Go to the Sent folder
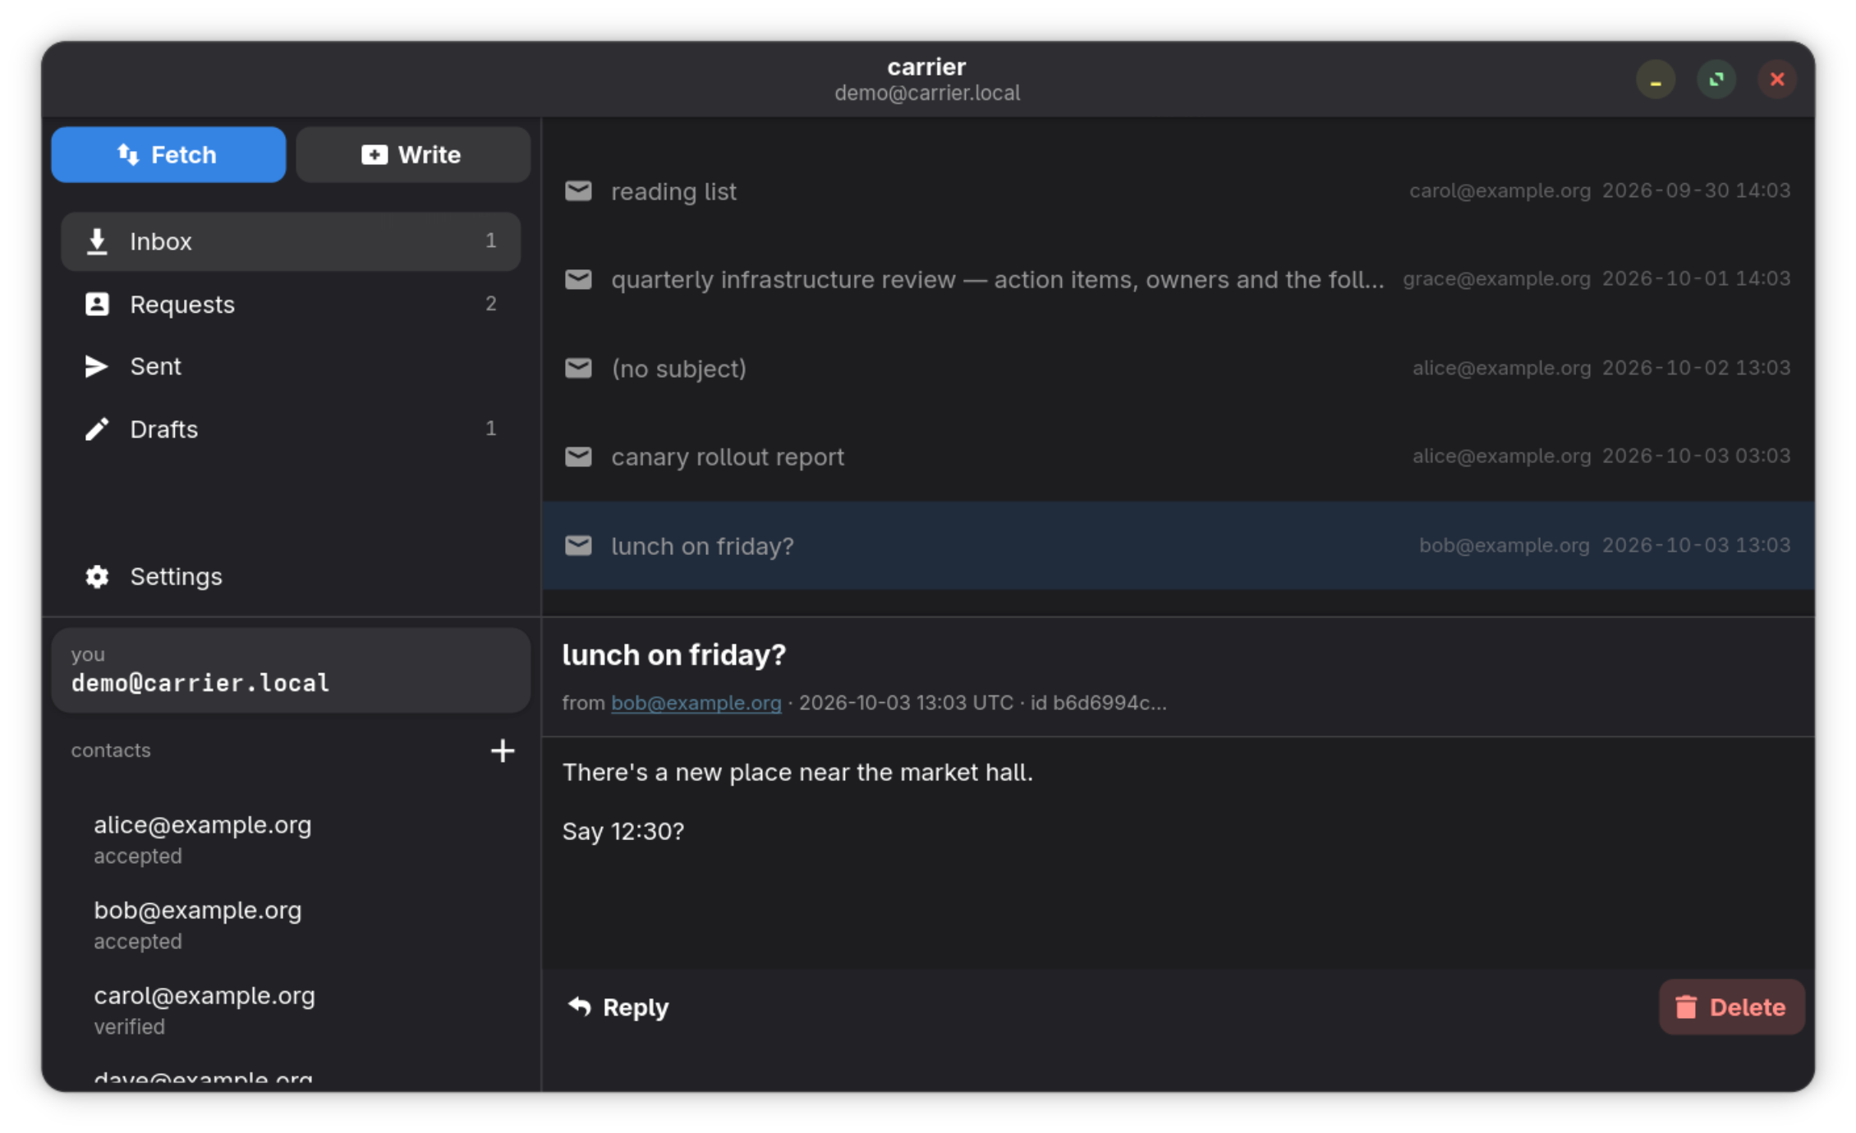The height and width of the screenshot is (1133, 1856). (291, 366)
